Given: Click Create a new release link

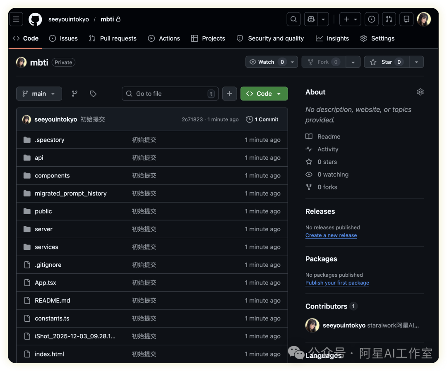Looking at the screenshot, I should [331, 235].
